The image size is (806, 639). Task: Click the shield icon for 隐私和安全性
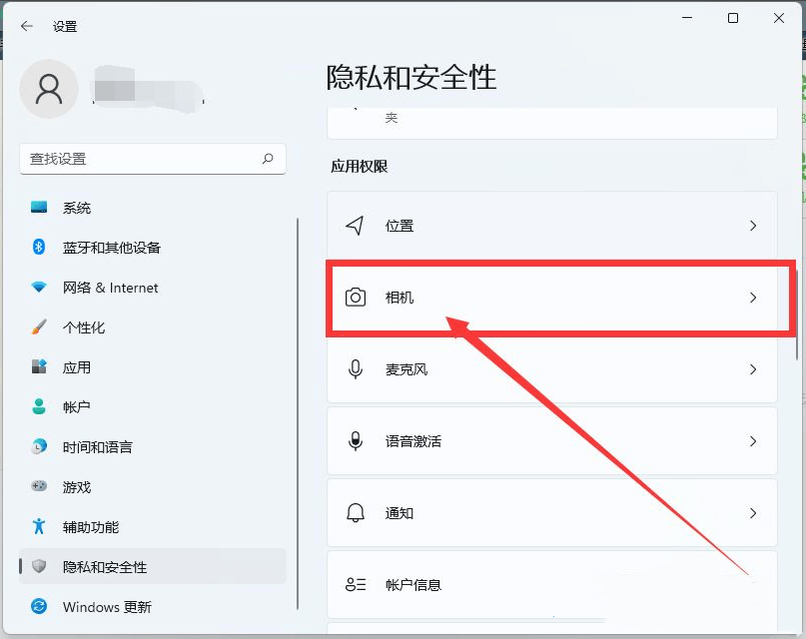(x=38, y=567)
